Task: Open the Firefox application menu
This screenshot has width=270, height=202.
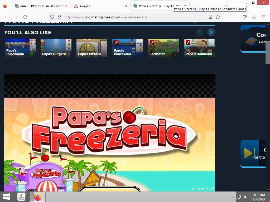Action: (264, 17)
